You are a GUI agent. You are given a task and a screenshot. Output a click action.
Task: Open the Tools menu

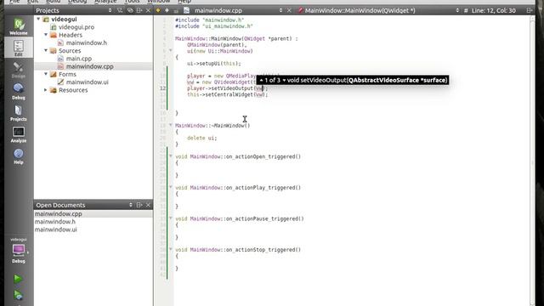[133, 2]
